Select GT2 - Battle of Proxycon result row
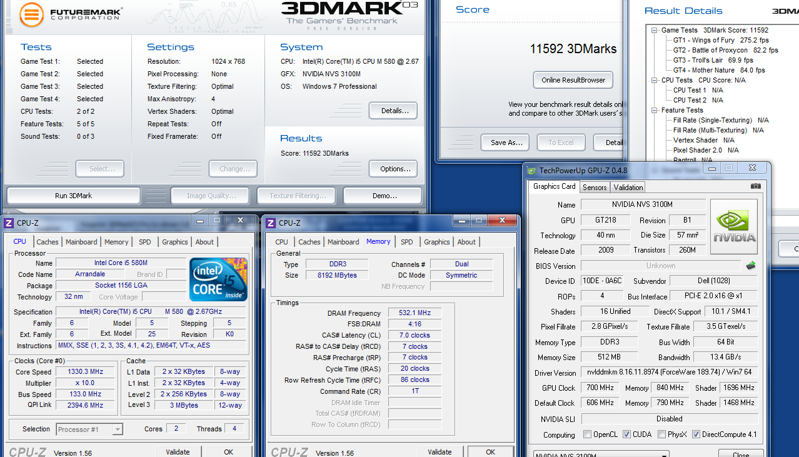This screenshot has width=799, height=457. tap(725, 50)
